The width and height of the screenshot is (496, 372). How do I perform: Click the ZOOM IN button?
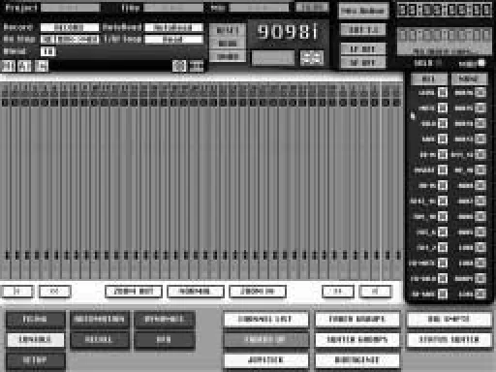pos(258,292)
